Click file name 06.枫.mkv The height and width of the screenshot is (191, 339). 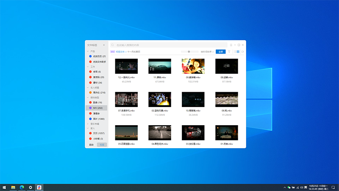[227, 111]
